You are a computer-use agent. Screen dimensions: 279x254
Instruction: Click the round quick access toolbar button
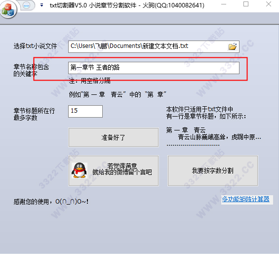(x=27, y=5)
